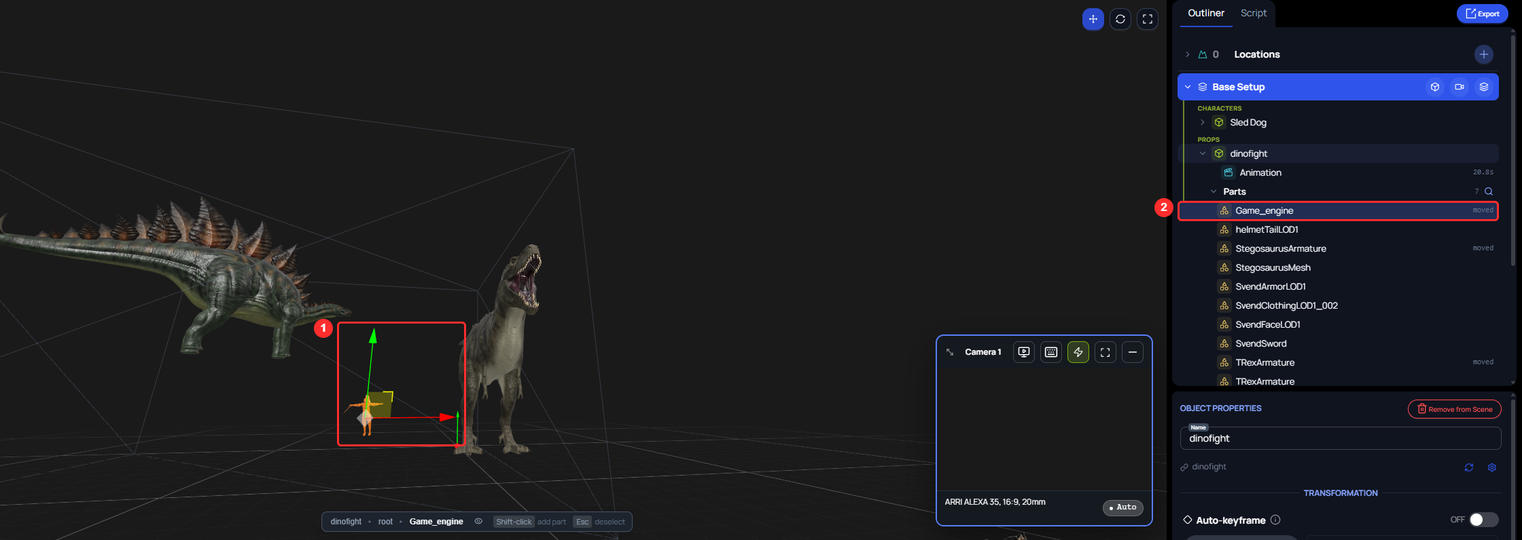Turn on the Auto-keyframe switch
The image size is (1522, 540).
coord(1483,520)
